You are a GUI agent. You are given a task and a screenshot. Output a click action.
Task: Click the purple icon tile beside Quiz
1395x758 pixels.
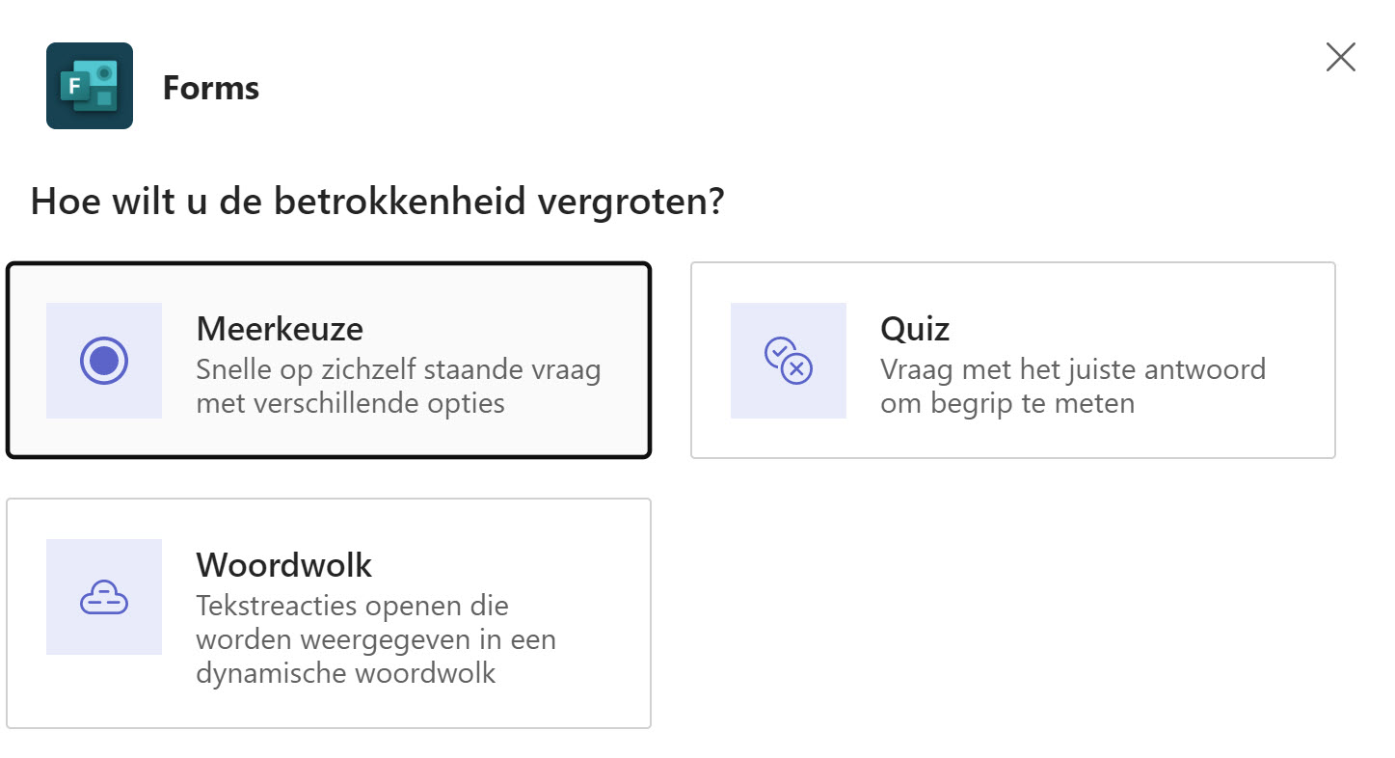[x=788, y=360]
